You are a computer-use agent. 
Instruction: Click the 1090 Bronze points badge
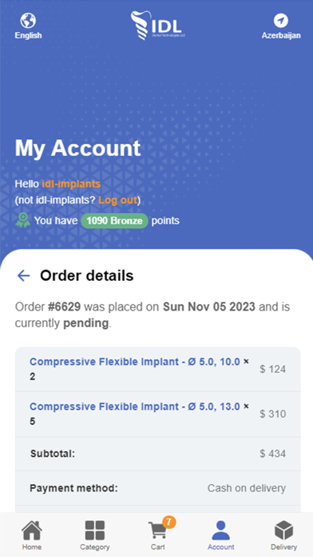[x=114, y=221]
